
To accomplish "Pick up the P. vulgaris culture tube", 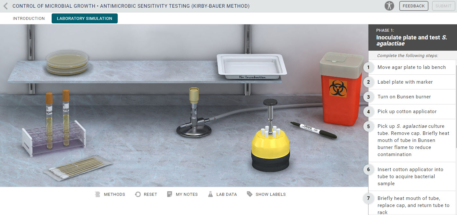I will click(x=66, y=118).
